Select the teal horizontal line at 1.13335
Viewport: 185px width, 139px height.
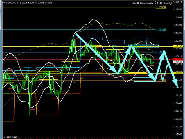coord(79,30)
